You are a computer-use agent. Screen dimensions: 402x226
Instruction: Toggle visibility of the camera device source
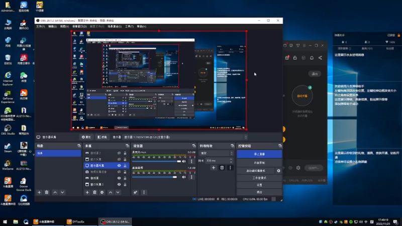(119, 172)
